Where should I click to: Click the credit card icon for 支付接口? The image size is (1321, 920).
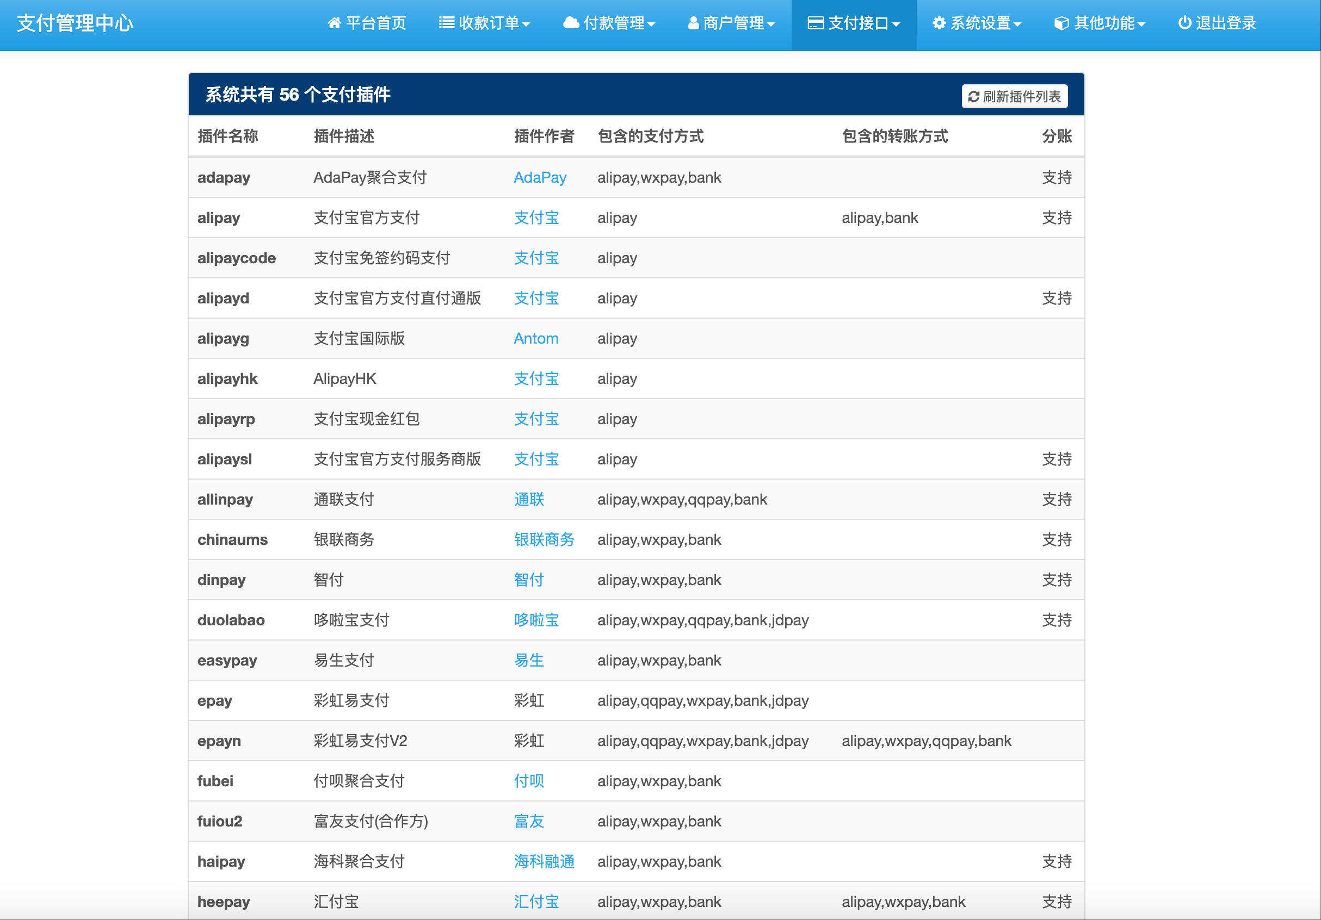tap(815, 23)
